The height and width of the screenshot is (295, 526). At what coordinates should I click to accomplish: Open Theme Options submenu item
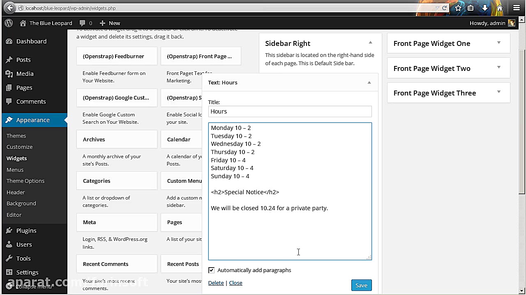coord(25,181)
